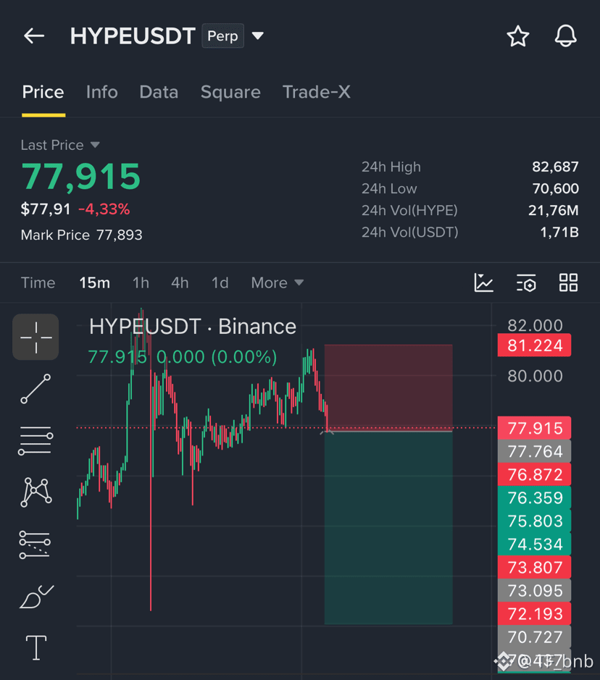Click the 73.095 gray price label
This screenshot has height=680, width=600.
pyautogui.click(x=535, y=591)
